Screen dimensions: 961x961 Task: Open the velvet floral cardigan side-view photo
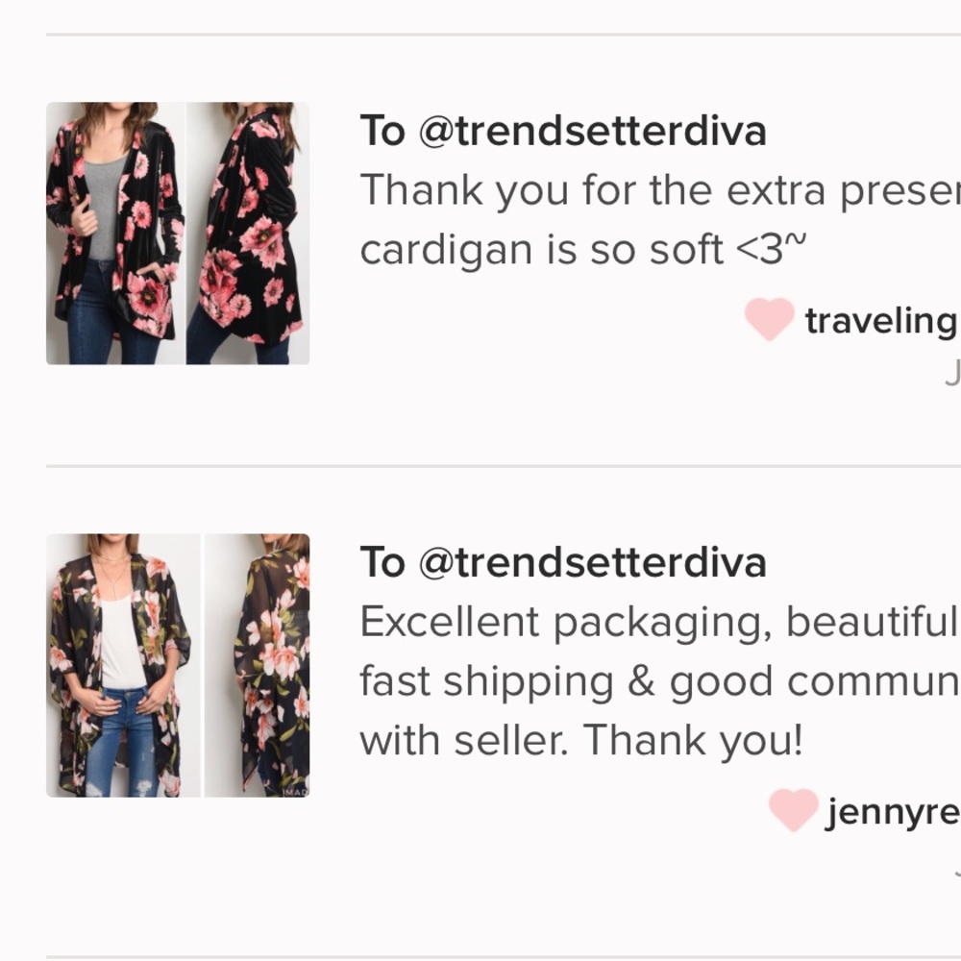248,234
